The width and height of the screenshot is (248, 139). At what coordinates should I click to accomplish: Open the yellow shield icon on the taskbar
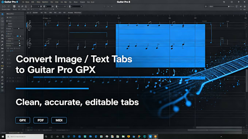point(128,136)
